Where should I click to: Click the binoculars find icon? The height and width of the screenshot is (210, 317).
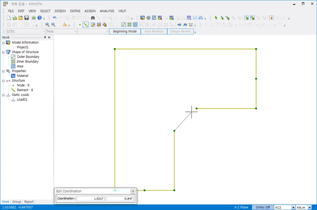pyautogui.click(x=93, y=18)
